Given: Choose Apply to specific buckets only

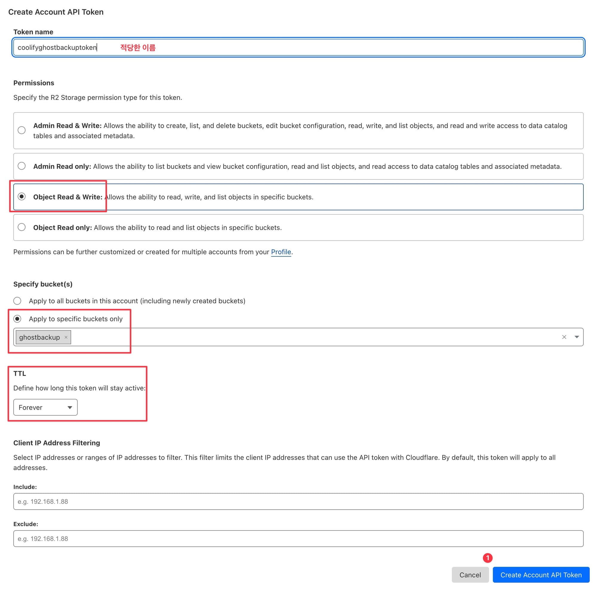Looking at the screenshot, I should click(17, 319).
